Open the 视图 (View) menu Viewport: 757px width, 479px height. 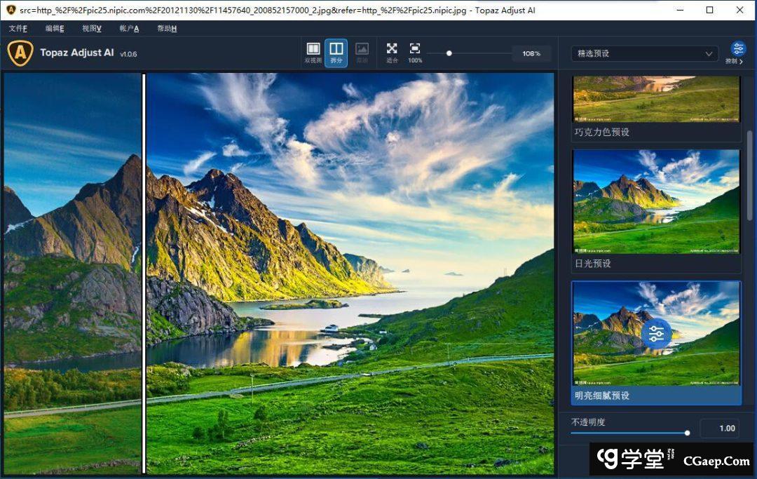click(x=91, y=28)
